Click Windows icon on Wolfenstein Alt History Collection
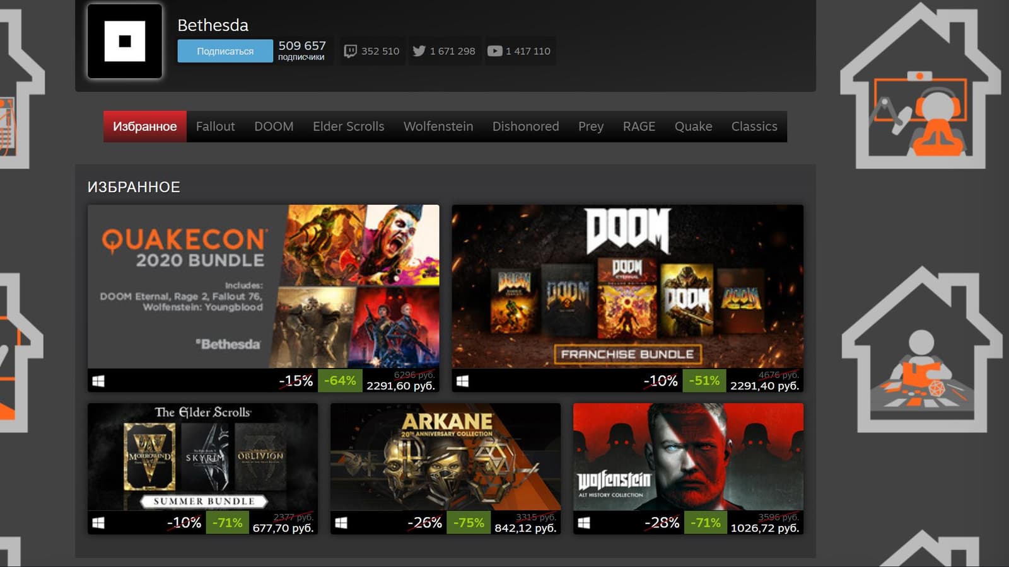Image resolution: width=1009 pixels, height=567 pixels. 584,523
